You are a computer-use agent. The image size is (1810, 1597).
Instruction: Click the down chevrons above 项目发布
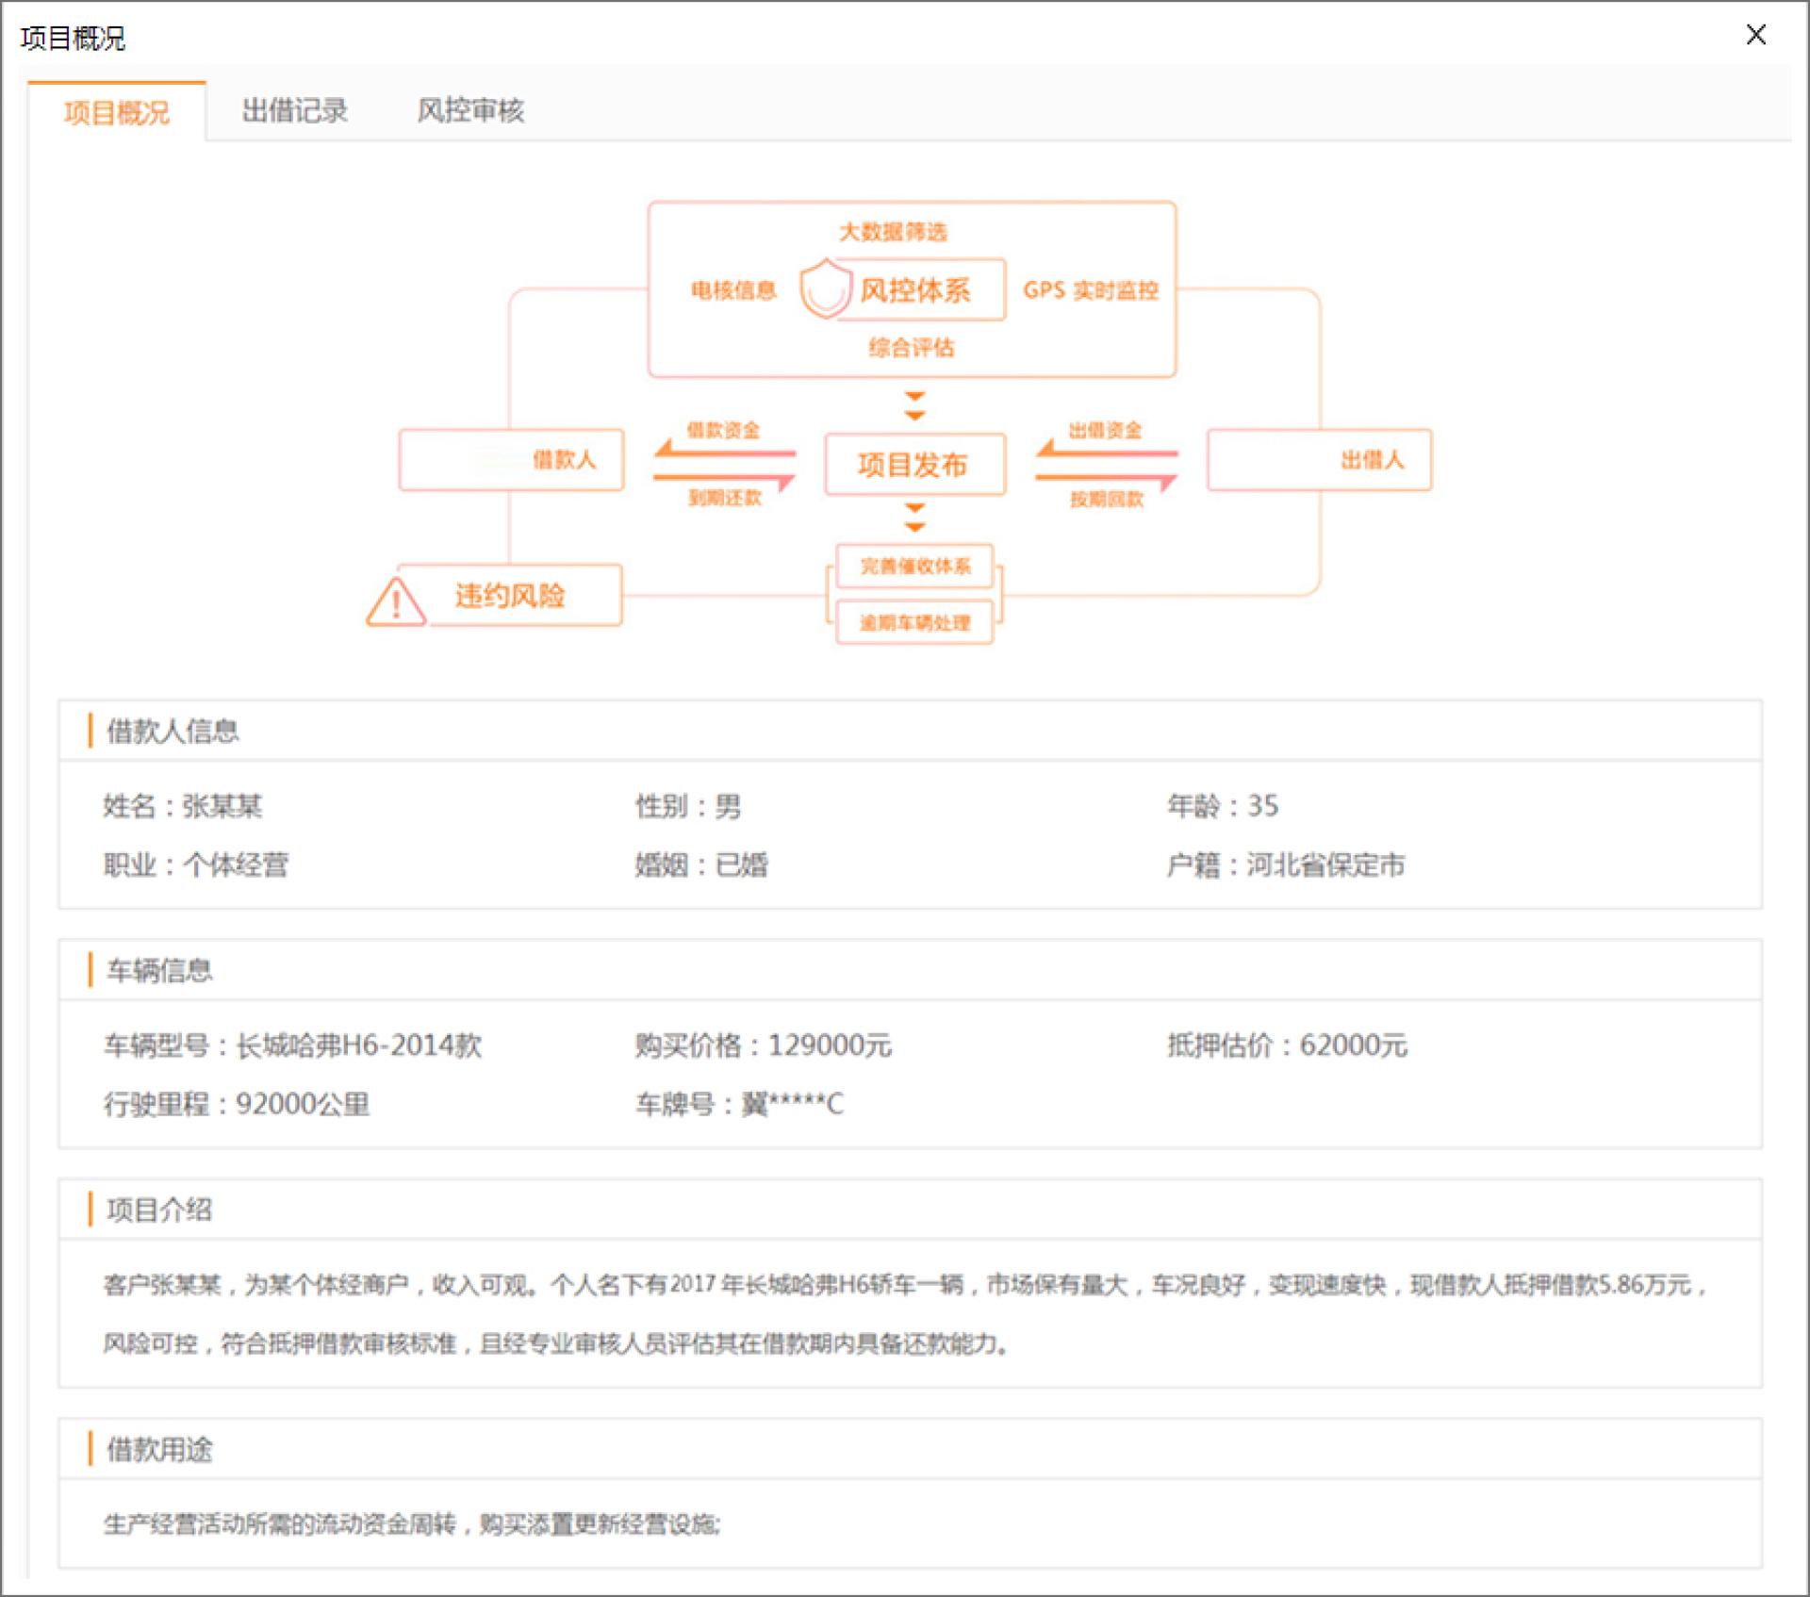(914, 405)
